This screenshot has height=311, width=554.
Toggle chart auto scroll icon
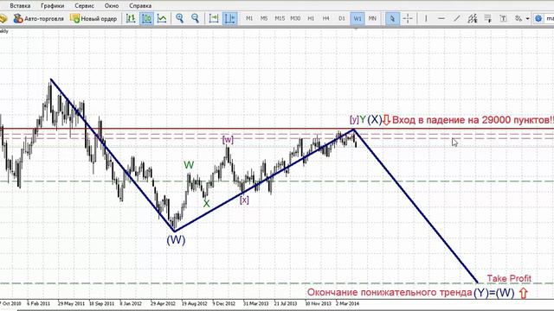coord(214,19)
